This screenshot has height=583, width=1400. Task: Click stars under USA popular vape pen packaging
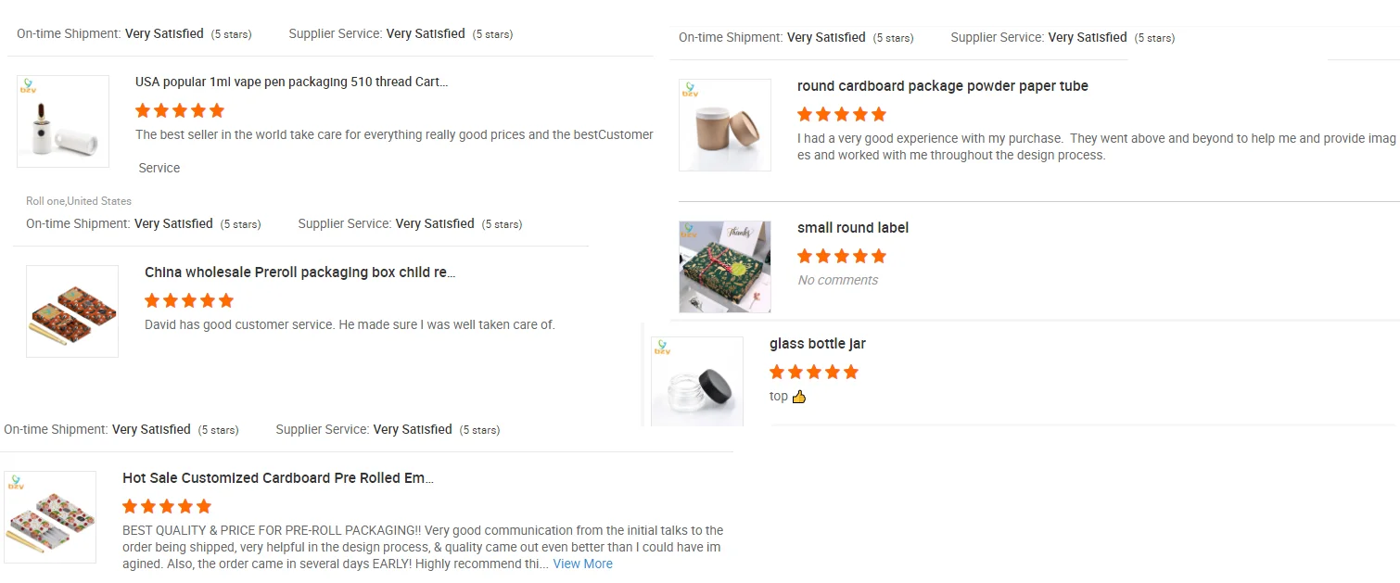(179, 110)
